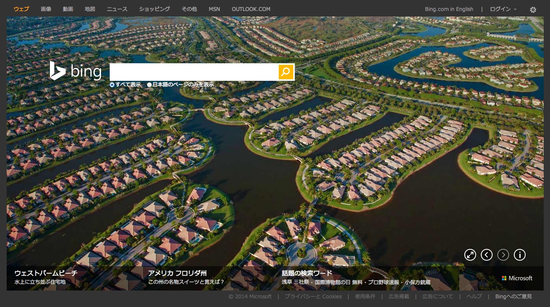Image resolution: width=550 pixels, height=307 pixels.
Task: Open the その他 menu
Action: 189,9
